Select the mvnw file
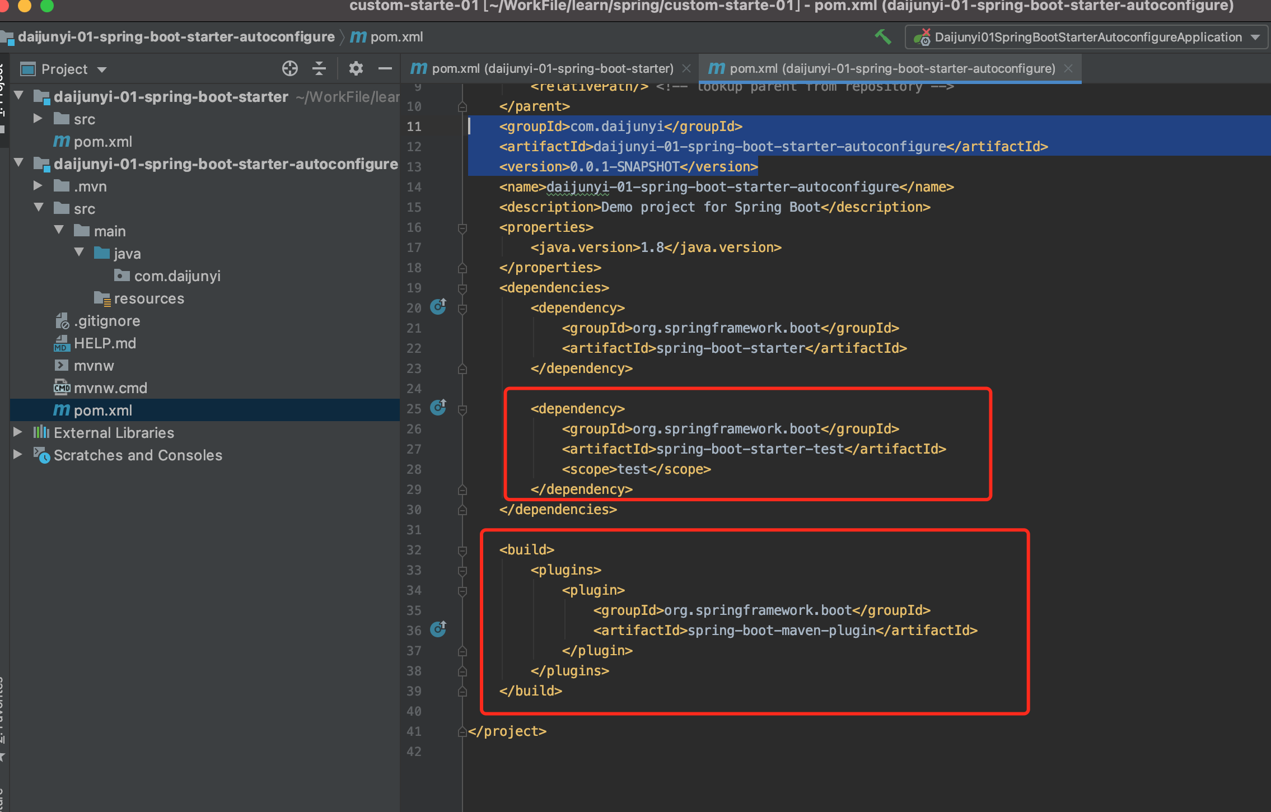The width and height of the screenshot is (1271, 812). [x=94, y=366]
